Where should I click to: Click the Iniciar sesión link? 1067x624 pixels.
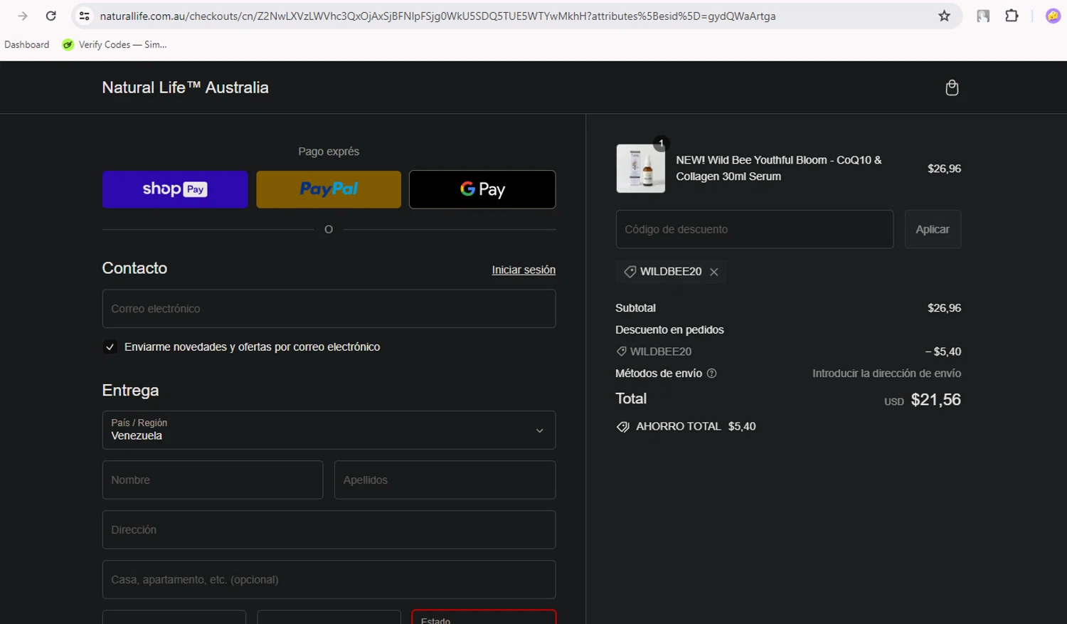point(524,270)
